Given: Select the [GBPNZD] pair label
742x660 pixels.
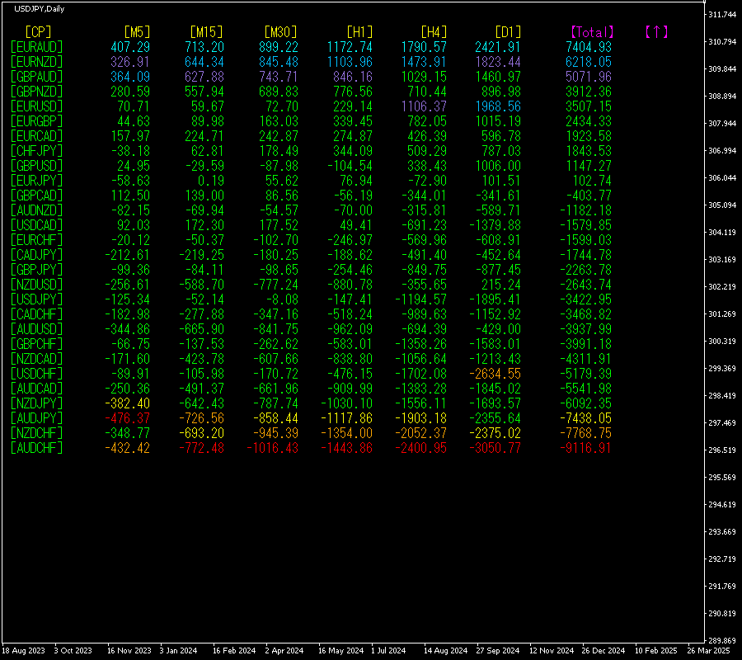Looking at the screenshot, I should click(x=36, y=92).
